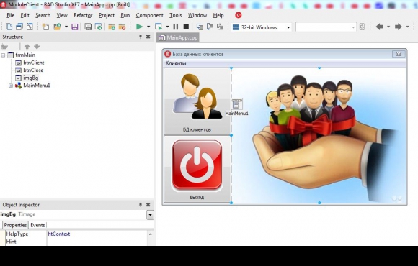The width and height of the screenshot is (418, 266).
Task: Click the БД клиентов button on form
Action: pyautogui.click(x=197, y=101)
